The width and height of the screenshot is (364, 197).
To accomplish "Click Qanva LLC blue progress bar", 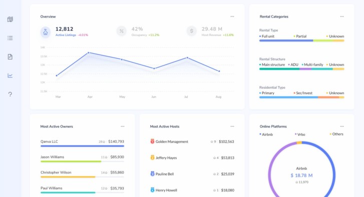I will (82, 146).
